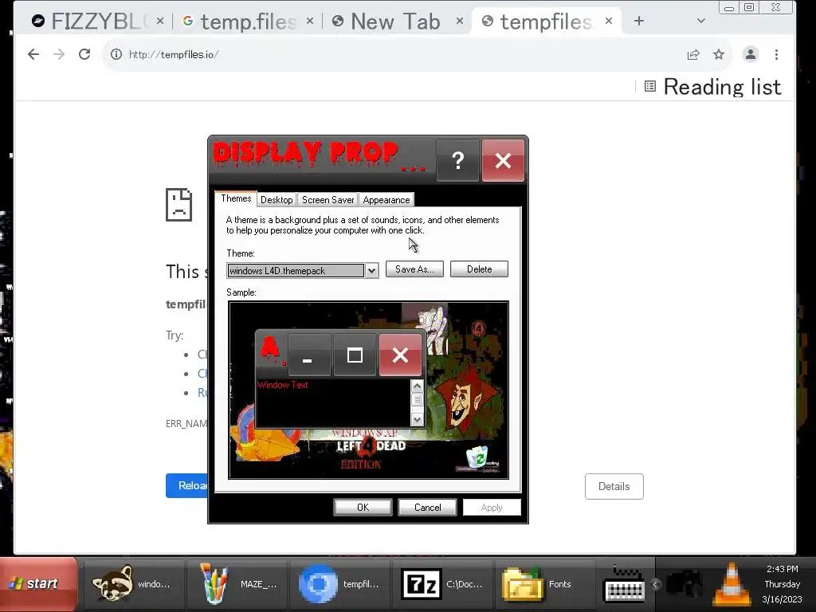This screenshot has width=816, height=612.
Task: Open the MAZE_ paint taskbar item
Action: (237, 584)
